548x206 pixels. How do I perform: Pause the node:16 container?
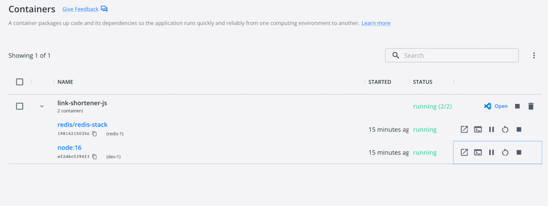[x=492, y=153]
